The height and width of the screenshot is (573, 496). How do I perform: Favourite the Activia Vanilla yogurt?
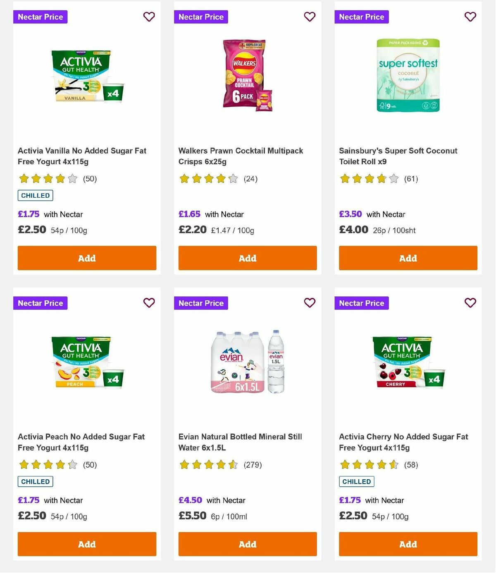(x=149, y=17)
